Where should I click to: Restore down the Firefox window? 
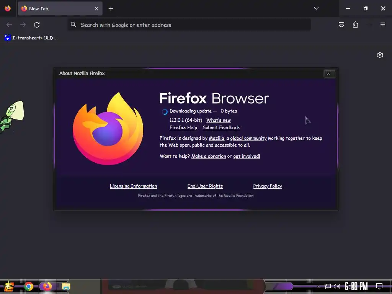(x=365, y=8)
